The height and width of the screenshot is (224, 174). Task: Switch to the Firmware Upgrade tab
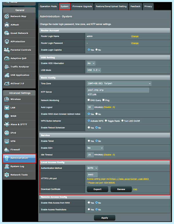[x=82, y=6]
